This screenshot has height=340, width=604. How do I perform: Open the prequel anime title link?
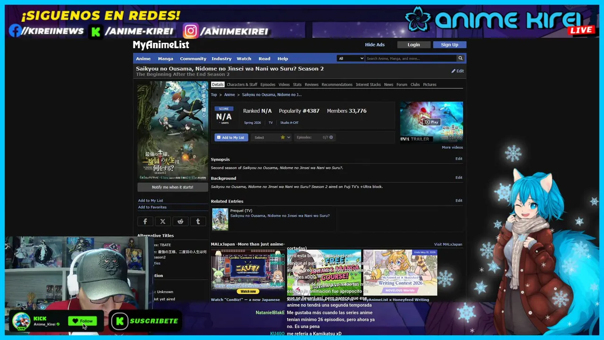pos(280,216)
